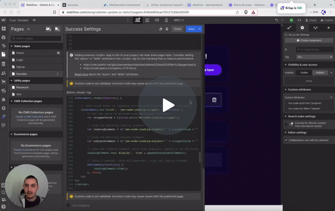The image size is (335, 211).
Task: Select the Style brush tab icon
Action: (x=289, y=28)
